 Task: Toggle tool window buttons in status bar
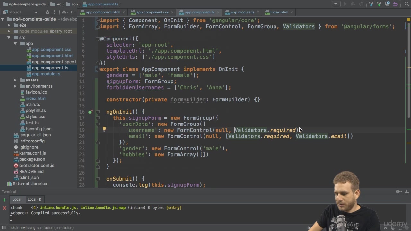4,228
